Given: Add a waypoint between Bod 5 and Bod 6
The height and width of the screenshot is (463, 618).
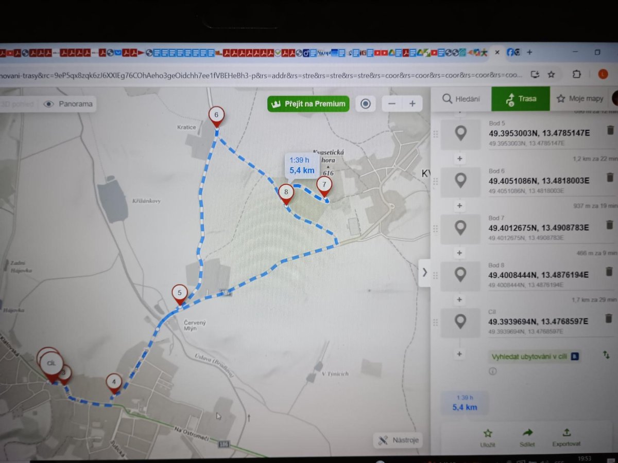Looking at the screenshot, I should pyautogui.click(x=460, y=158).
